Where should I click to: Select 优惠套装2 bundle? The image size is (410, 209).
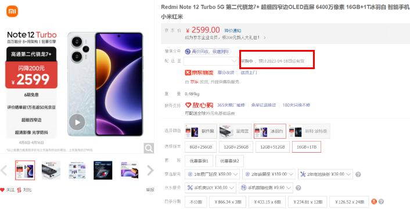pos(229,161)
